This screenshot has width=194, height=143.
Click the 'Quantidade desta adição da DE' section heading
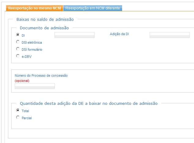(89, 103)
